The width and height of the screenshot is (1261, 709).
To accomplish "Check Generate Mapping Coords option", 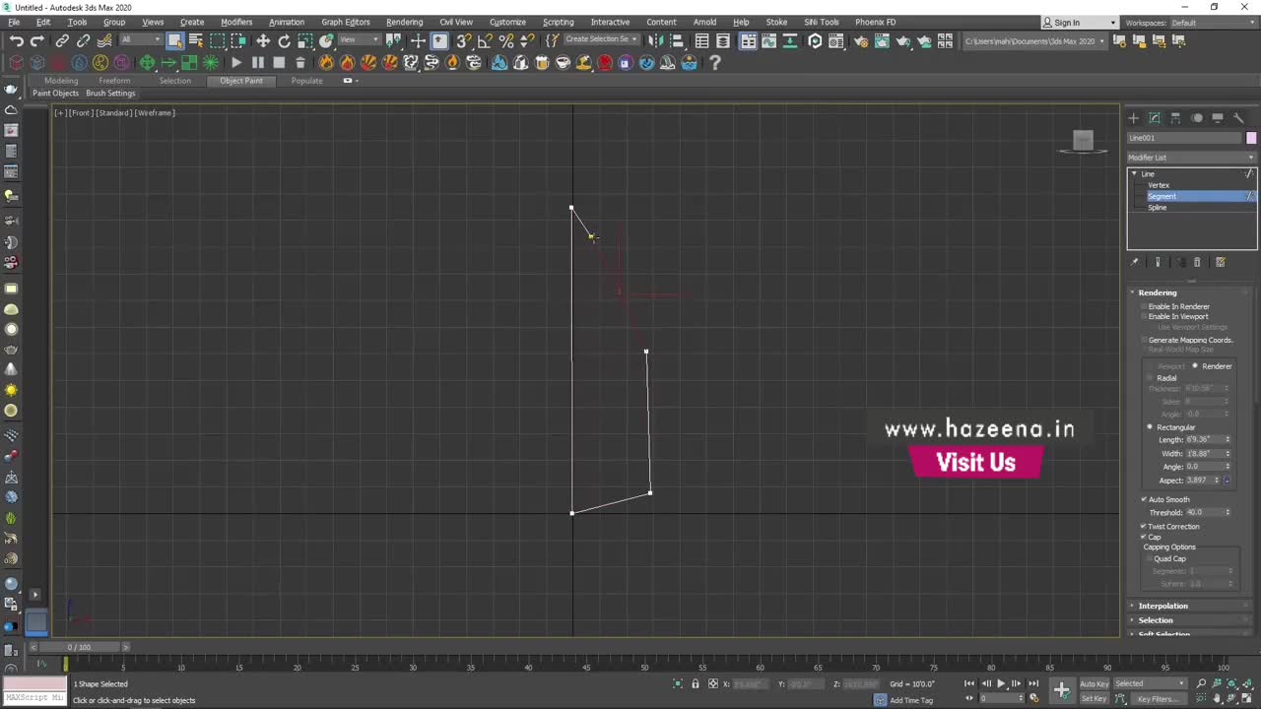I will click(1145, 340).
